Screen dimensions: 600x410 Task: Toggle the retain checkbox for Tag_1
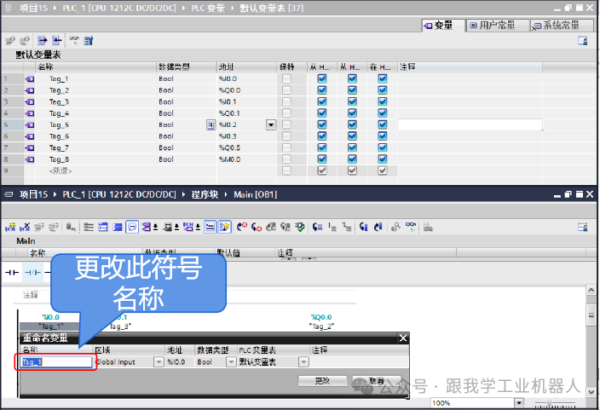[287, 78]
